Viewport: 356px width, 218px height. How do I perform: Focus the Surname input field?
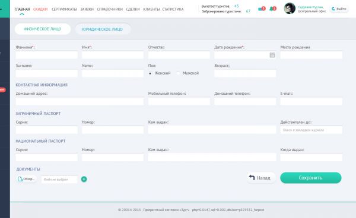click(x=47, y=73)
